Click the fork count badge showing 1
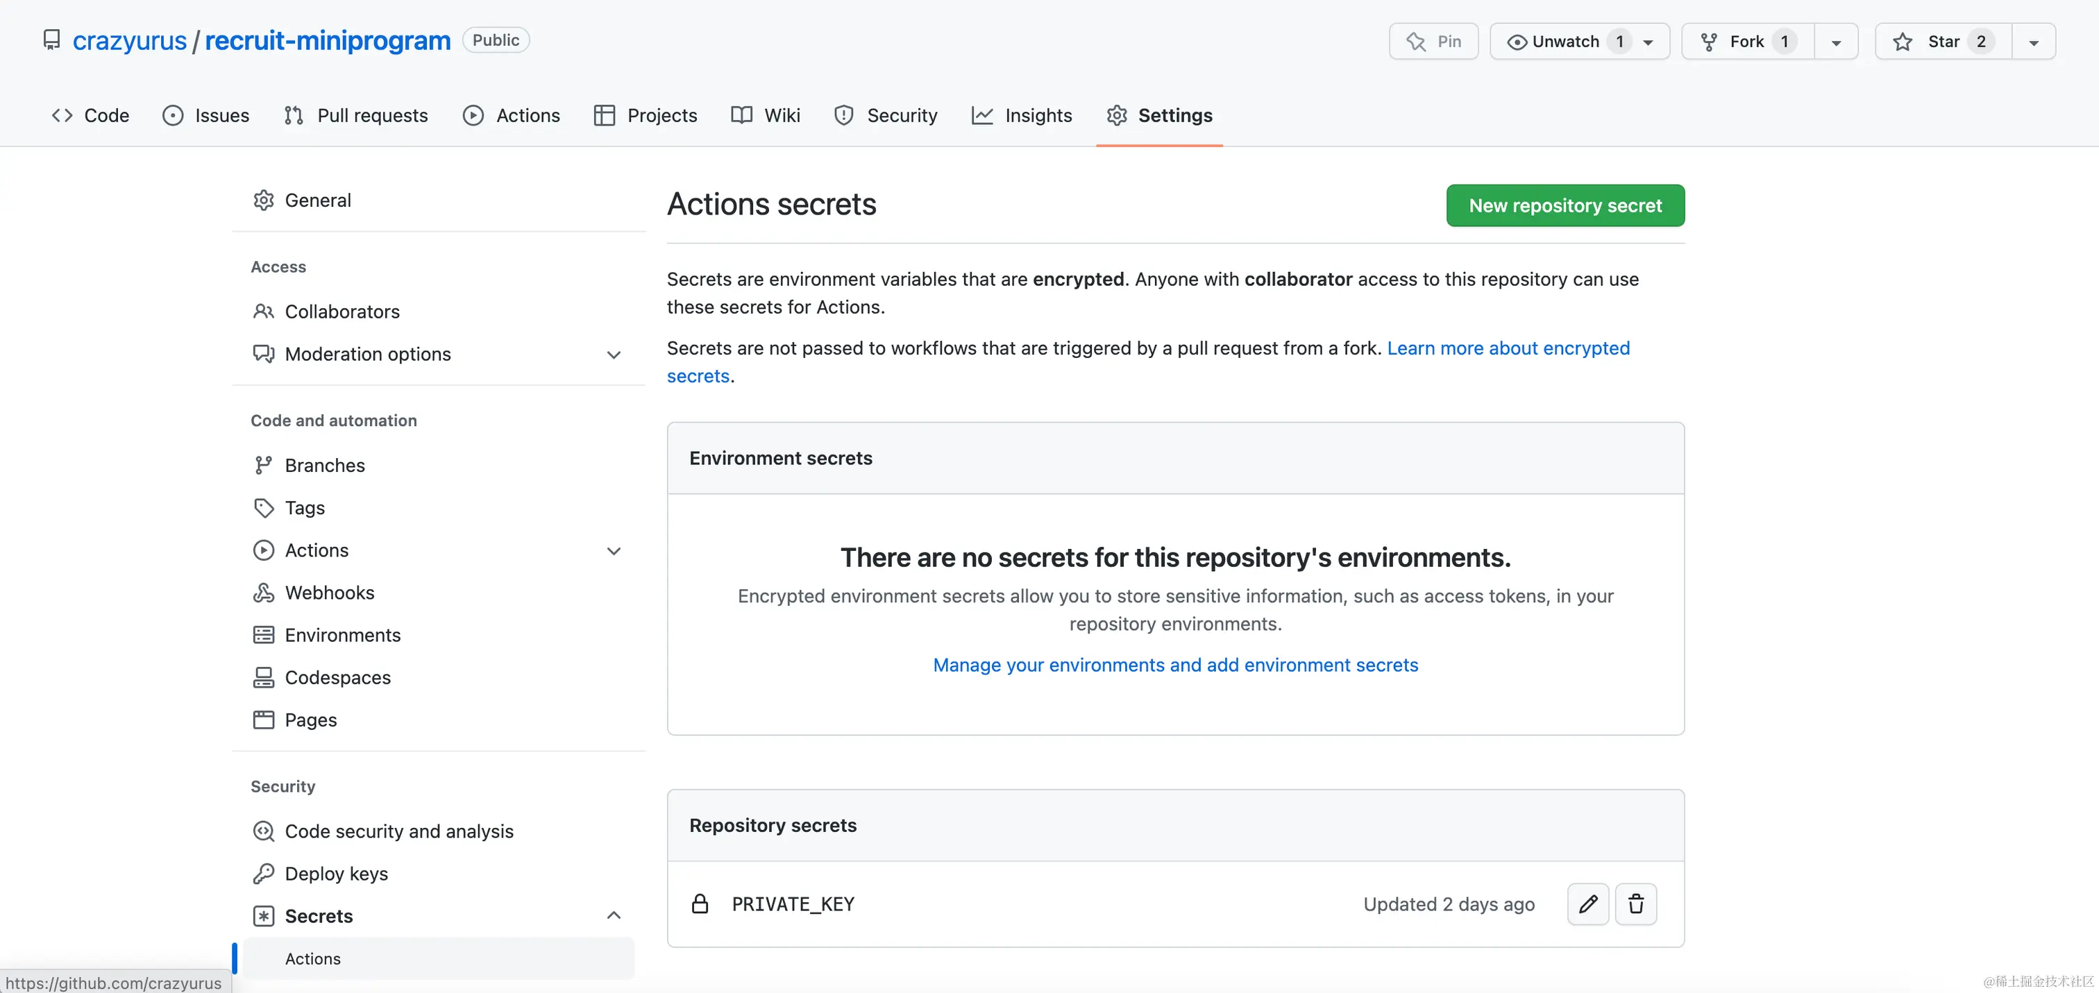Screen dimensions: 2099x993 (x=1784, y=42)
